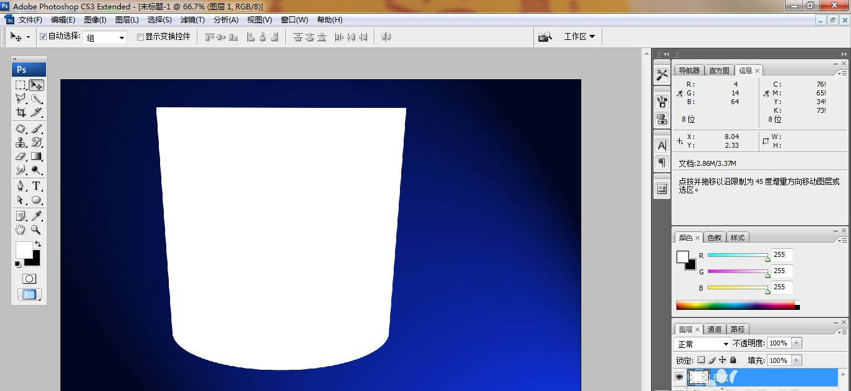
Task: Toggle lock position icon
Action: pos(723,360)
